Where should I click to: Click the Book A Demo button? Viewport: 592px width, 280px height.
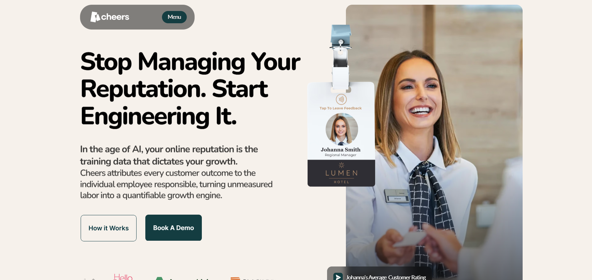click(174, 228)
